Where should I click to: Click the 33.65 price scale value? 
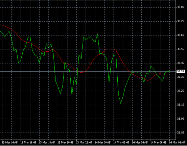[x=181, y=35]
